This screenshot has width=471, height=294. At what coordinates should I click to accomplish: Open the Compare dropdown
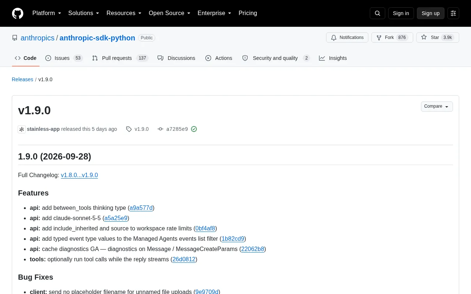pyautogui.click(x=437, y=107)
